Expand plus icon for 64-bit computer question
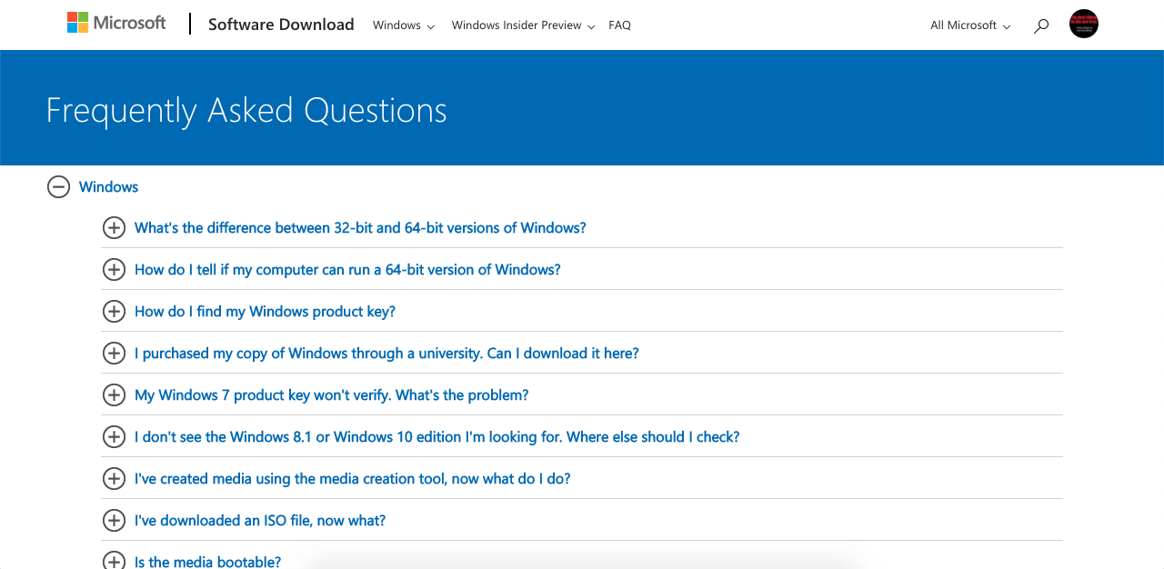The height and width of the screenshot is (569, 1164). [x=114, y=270]
